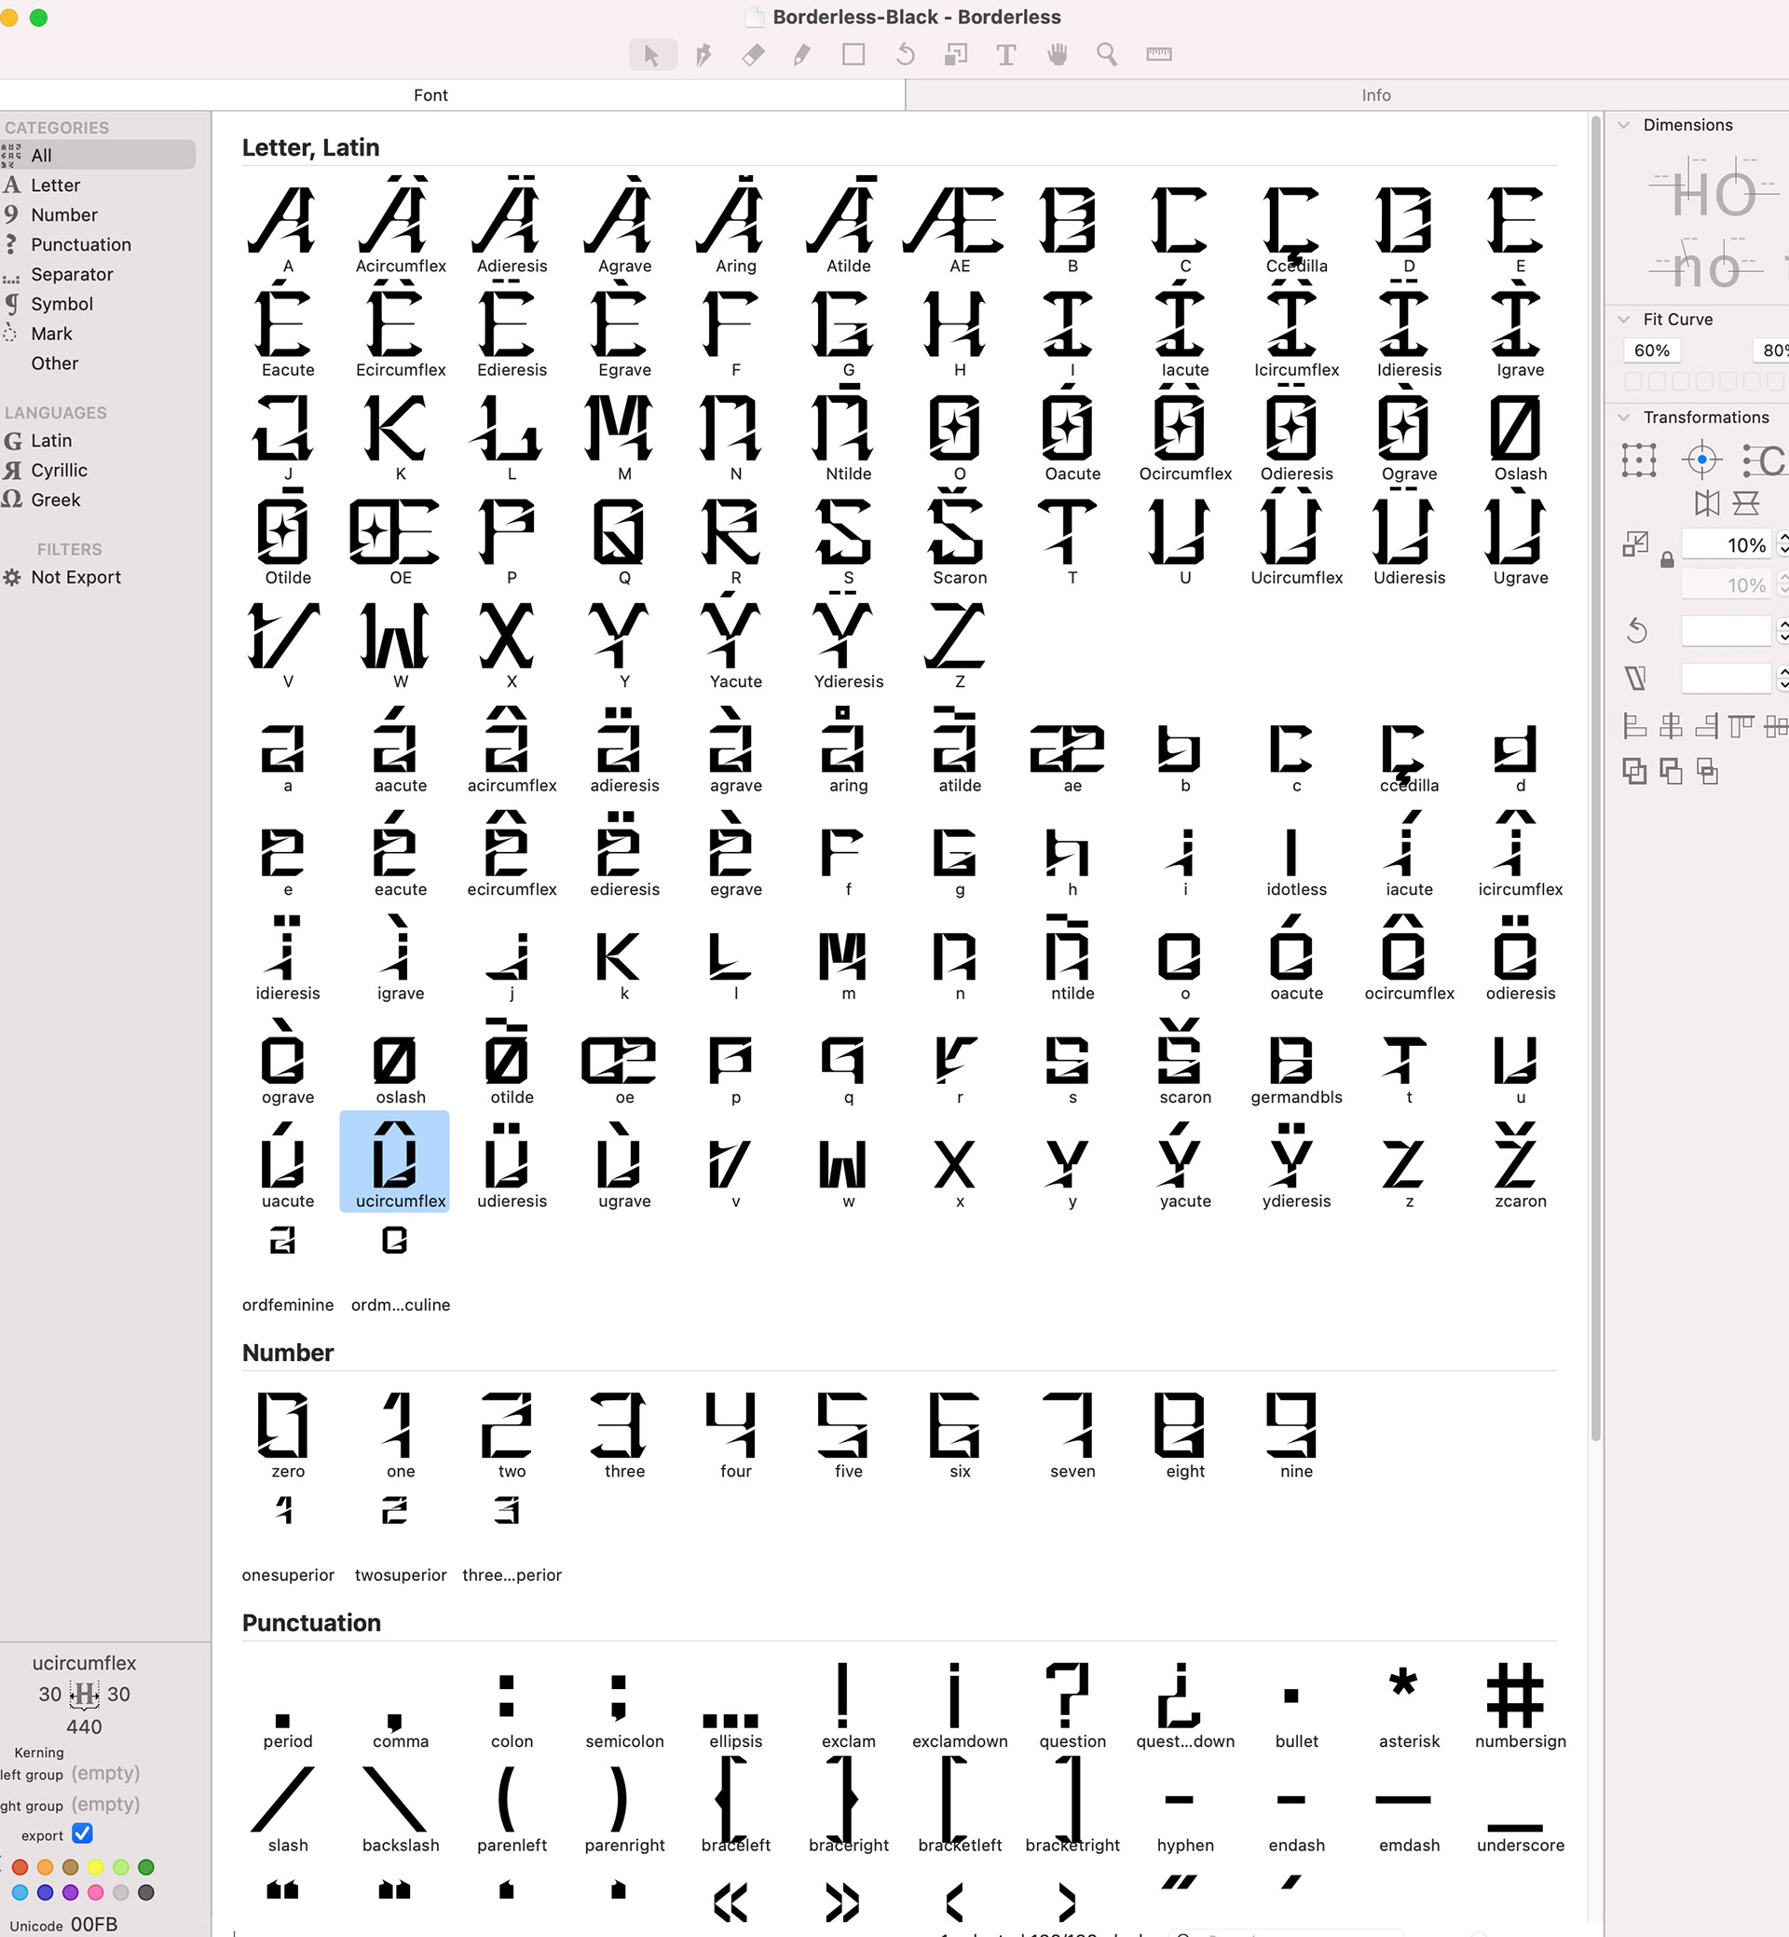
Task: Switch to the Info tab
Action: [x=1374, y=95]
